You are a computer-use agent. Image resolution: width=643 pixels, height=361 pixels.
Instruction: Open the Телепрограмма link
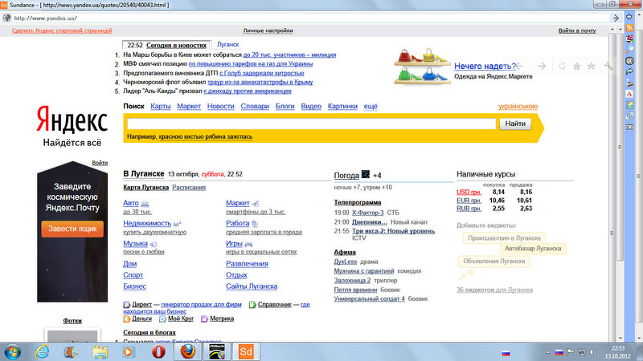tap(357, 202)
